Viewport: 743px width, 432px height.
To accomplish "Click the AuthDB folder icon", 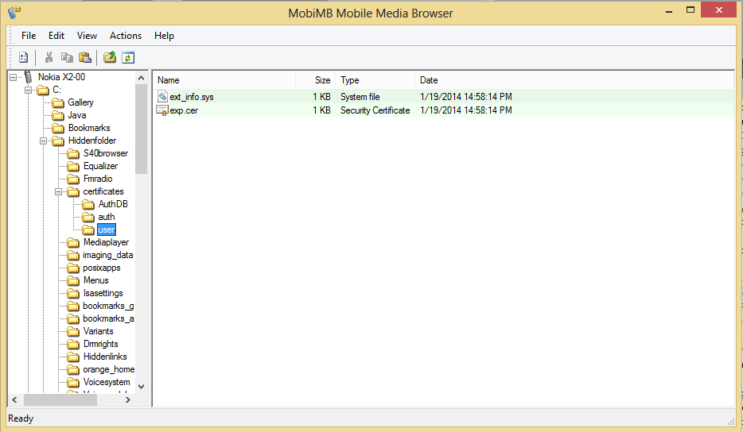I will coord(88,204).
